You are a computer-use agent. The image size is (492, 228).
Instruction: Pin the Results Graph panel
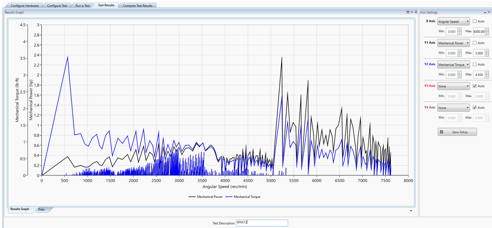[416, 12]
